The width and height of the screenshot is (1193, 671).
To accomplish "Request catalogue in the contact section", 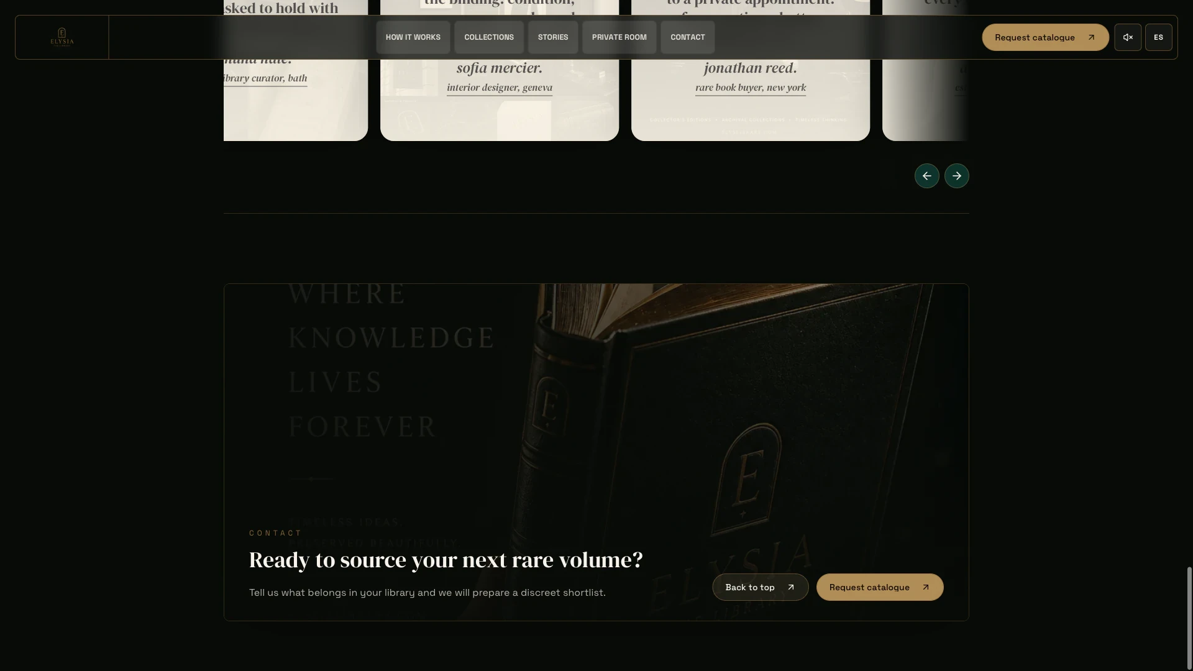I will pyautogui.click(x=880, y=587).
